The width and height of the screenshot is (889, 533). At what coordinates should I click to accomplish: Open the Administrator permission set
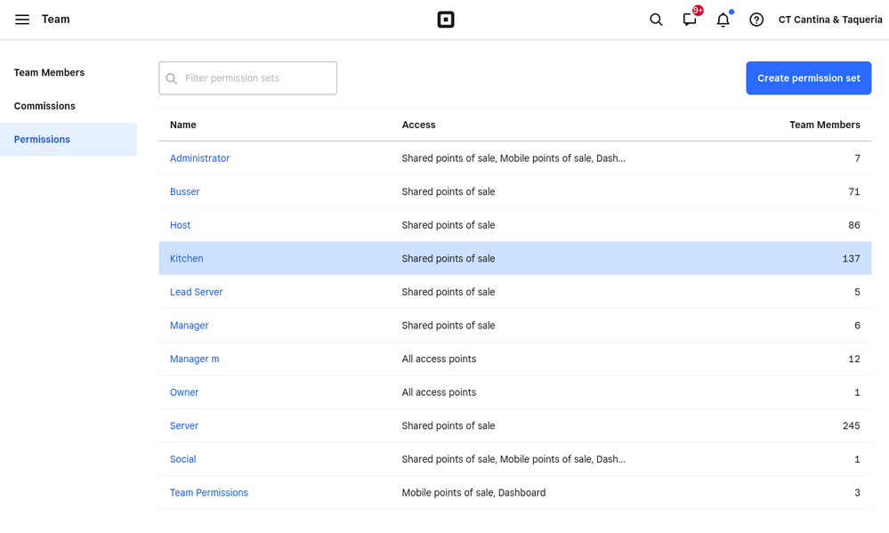click(199, 157)
